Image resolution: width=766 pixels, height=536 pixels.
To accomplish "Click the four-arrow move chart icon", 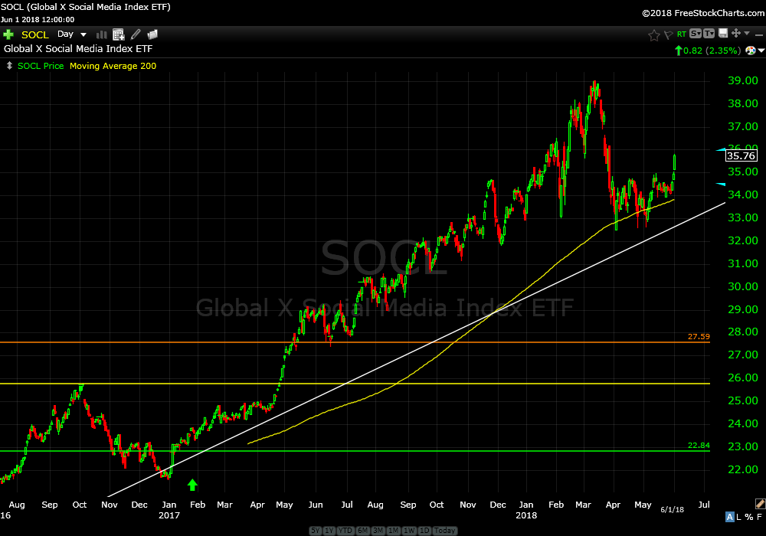I will (x=735, y=34).
